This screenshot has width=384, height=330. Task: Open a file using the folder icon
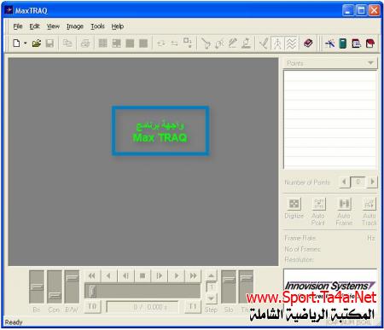pyautogui.click(x=37, y=43)
